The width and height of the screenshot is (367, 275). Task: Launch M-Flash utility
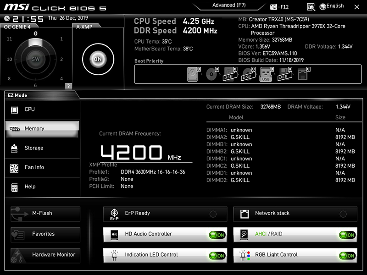point(45,214)
